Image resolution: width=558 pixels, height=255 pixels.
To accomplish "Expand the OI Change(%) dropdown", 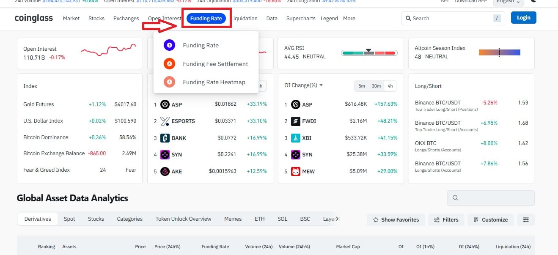I will click(x=304, y=85).
